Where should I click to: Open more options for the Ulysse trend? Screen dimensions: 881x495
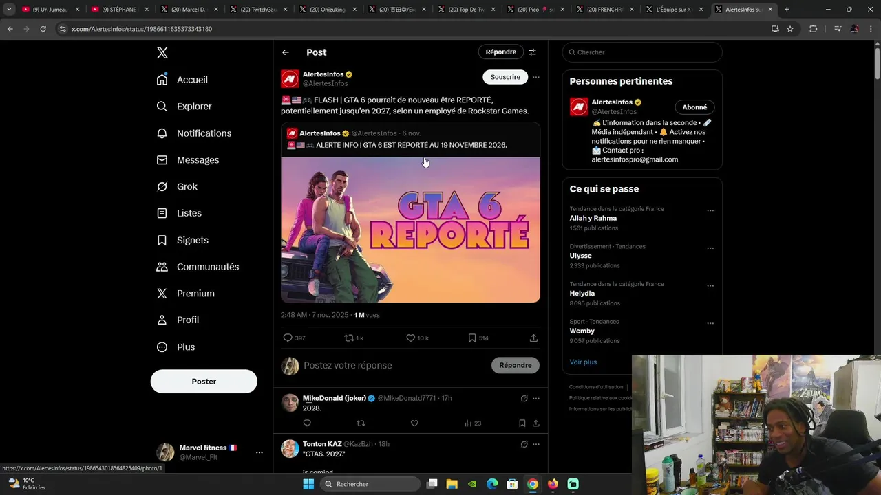coord(710,248)
